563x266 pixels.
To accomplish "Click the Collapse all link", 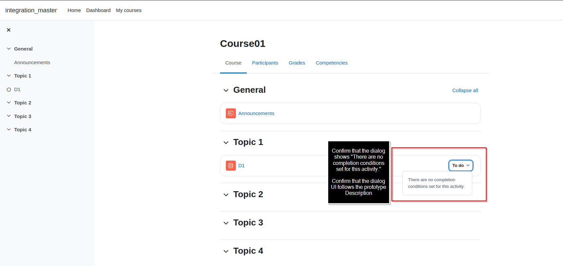I will [x=465, y=90].
